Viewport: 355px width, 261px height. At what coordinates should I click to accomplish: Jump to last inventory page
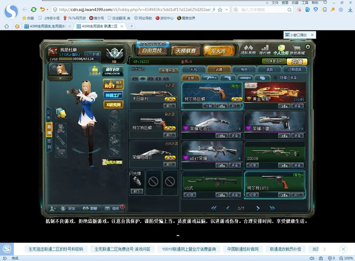272,208
